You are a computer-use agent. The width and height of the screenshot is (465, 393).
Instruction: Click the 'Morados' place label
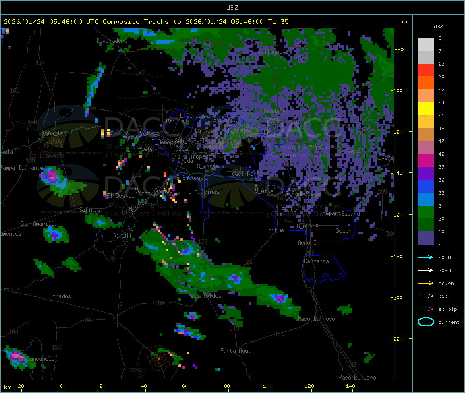[x=60, y=296]
